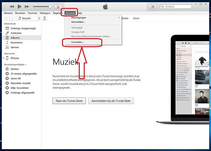This screenshot has width=211, height=151.
Task: Skip ahead with the fast-forward button
Action: pos(27,6)
